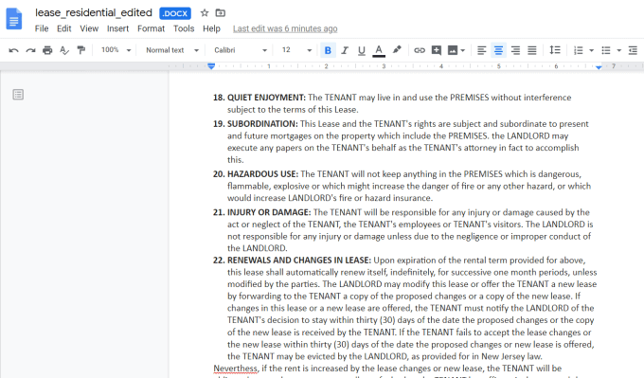Open the View menu
The image size is (644, 378).
click(x=89, y=28)
